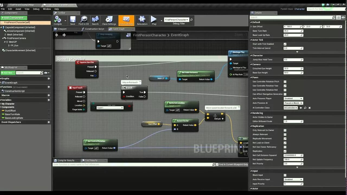Screen dimensions: 347x195
Task: Click the Add Component button
Action: tap(14, 18)
